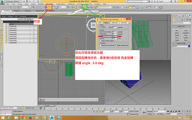The width and height of the screenshot is (192, 120).
Task: Click the Box001 object name field
Action: tap(180, 46)
